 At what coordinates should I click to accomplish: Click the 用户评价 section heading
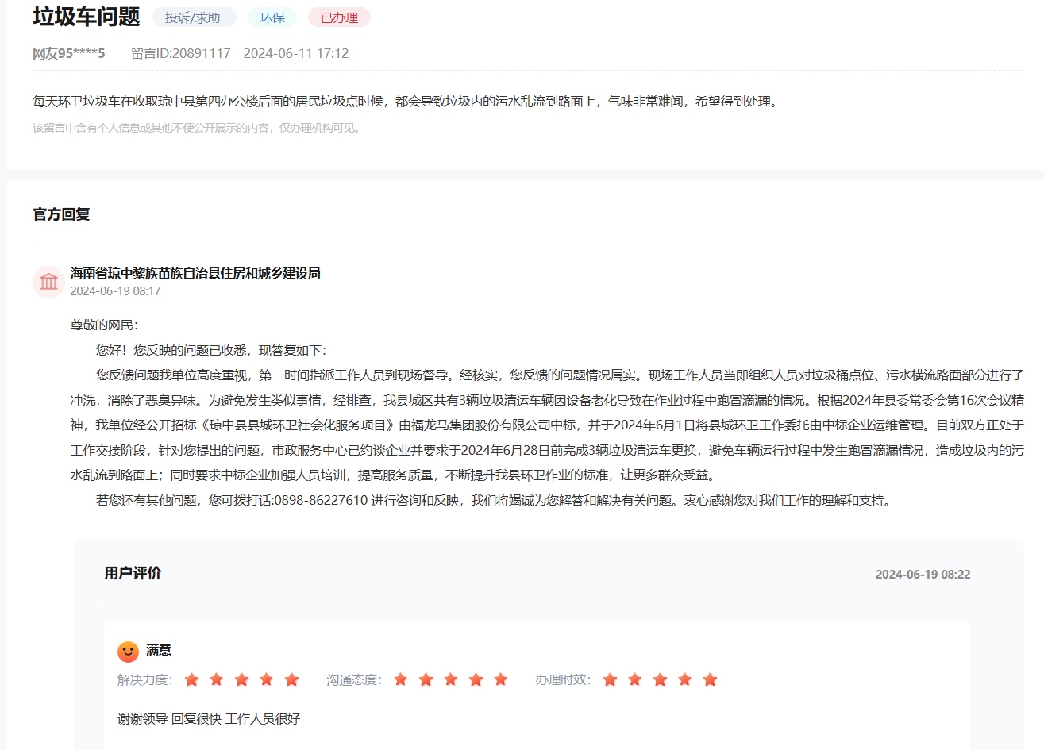tap(133, 573)
